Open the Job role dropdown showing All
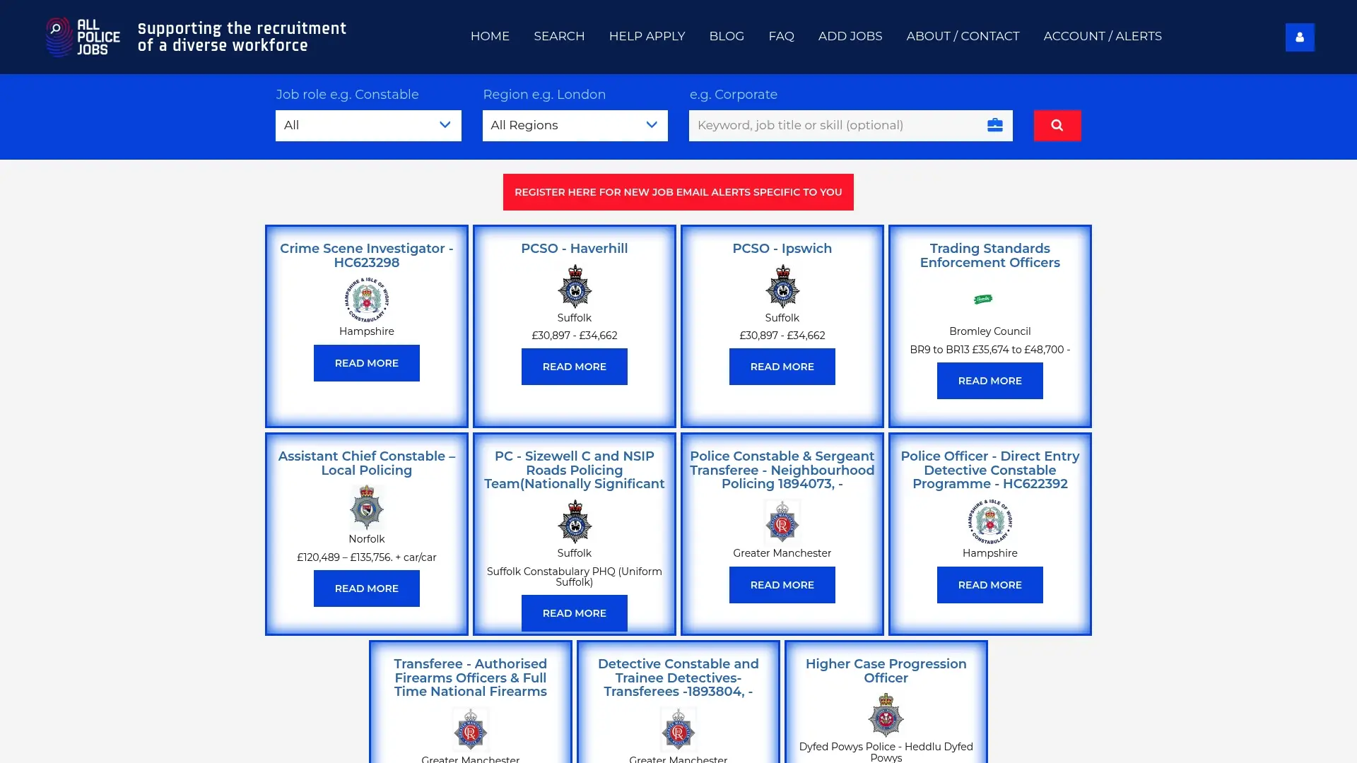Image resolution: width=1357 pixels, height=763 pixels. point(368,125)
